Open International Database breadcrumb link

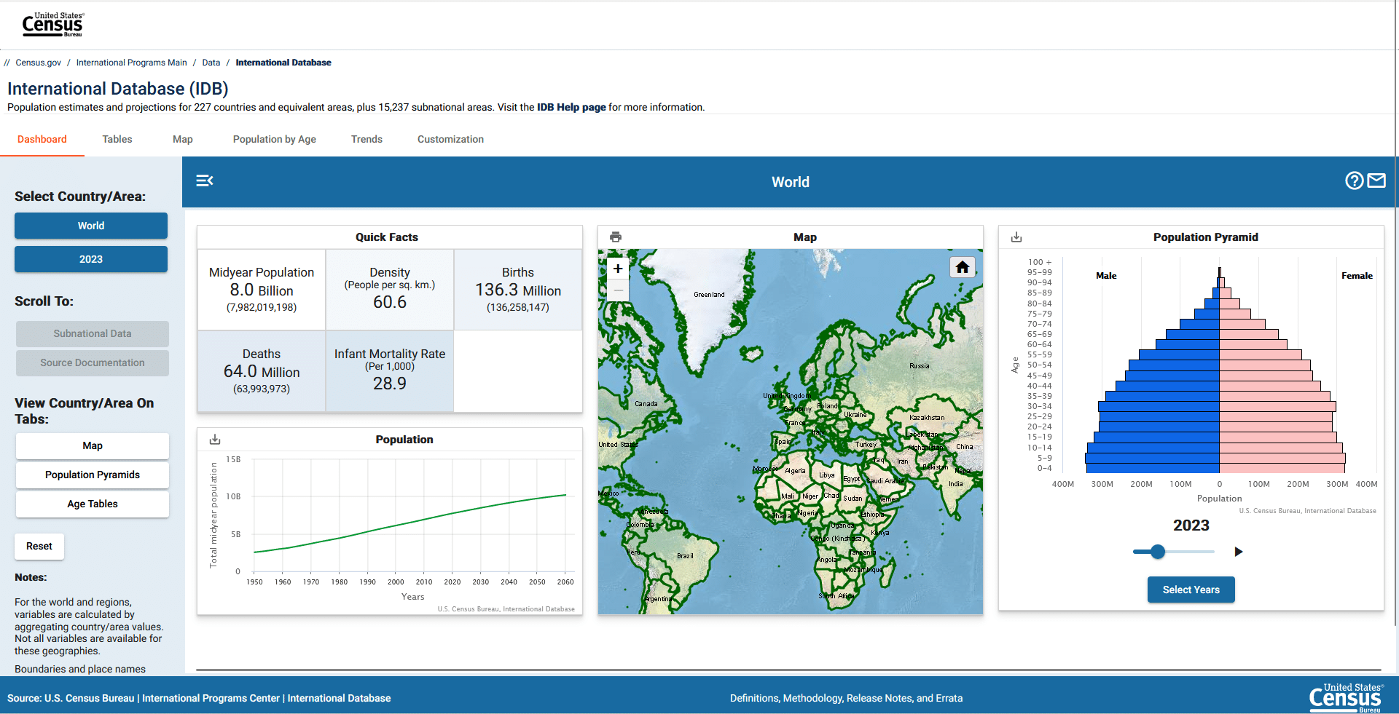click(283, 63)
